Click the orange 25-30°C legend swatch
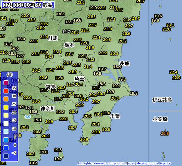182x166 pixels. (x=6, y=99)
